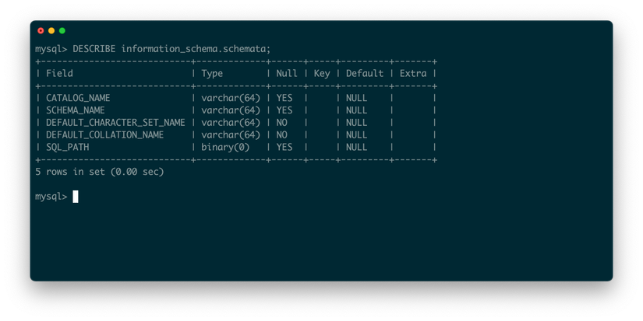The height and width of the screenshot is (321, 643).
Task: Click the SQL_PATH field entry
Action: (67, 147)
